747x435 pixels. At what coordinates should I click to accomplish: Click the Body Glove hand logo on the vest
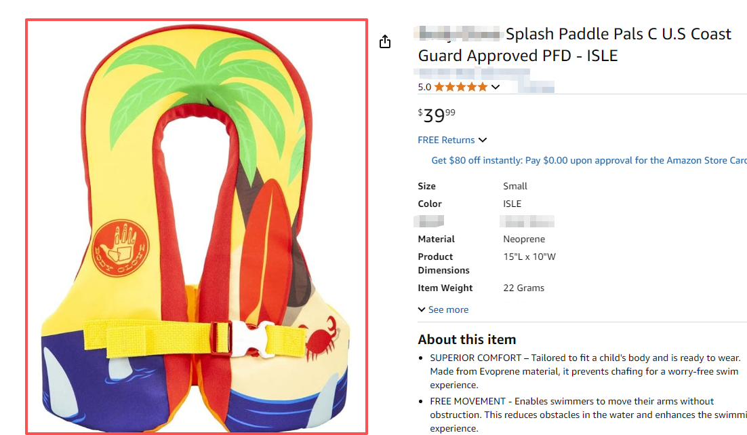pos(120,246)
